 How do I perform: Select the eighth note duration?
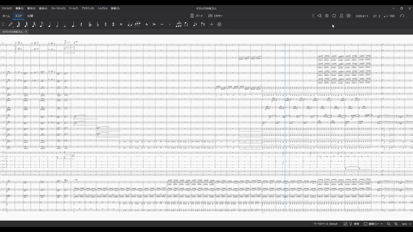point(42,24)
